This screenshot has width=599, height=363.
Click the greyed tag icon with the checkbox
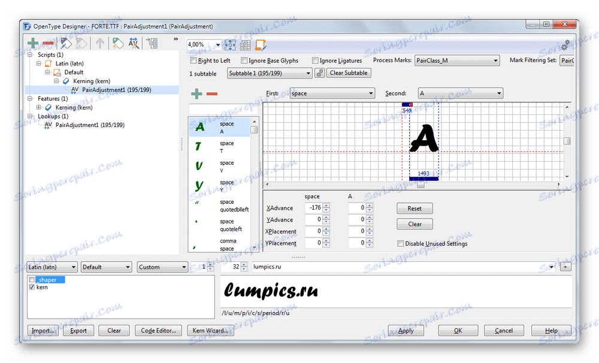[81, 43]
